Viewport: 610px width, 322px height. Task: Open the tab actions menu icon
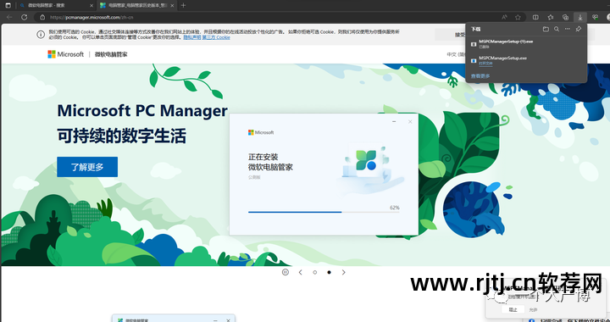click(8, 5)
